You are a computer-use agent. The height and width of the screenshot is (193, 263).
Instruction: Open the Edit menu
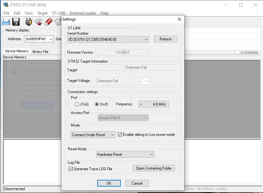pyautogui.click(x=17, y=13)
